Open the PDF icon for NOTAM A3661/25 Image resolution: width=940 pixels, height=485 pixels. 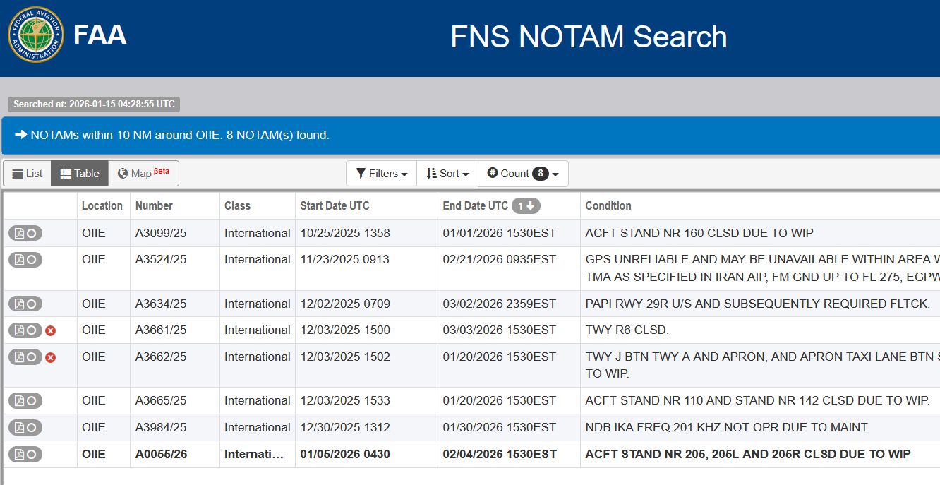pyautogui.click(x=19, y=330)
